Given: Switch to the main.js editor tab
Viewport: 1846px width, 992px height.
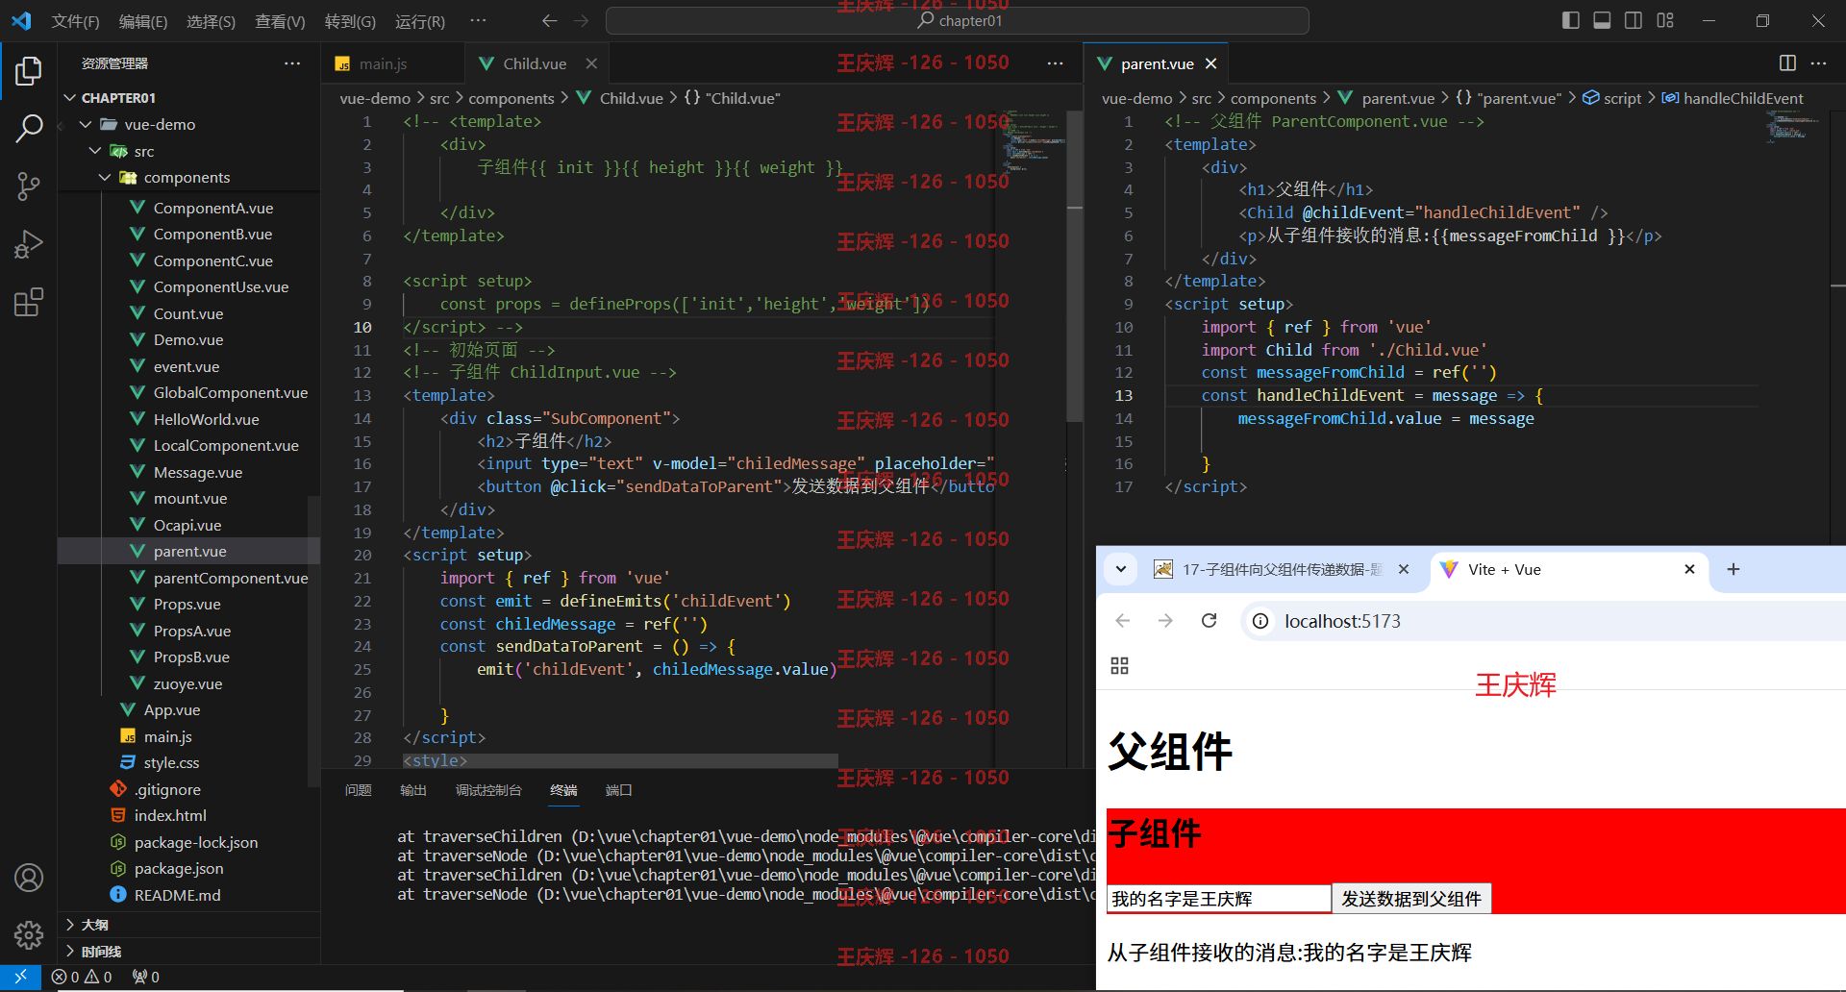Looking at the screenshot, I should tap(383, 64).
